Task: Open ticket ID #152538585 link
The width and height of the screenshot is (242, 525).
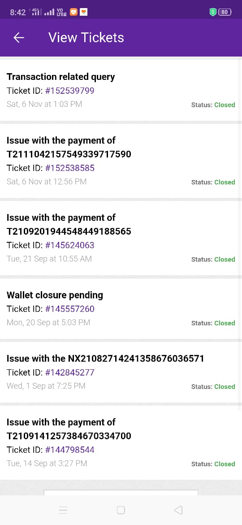Action: (70, 168)
